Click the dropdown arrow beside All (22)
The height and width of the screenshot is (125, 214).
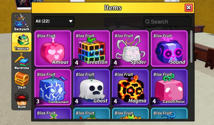[70, 21]
